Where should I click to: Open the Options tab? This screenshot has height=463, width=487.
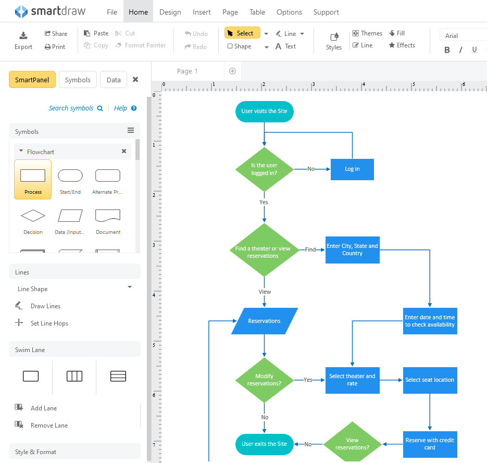pyautogui.click(x=289, y=12)
